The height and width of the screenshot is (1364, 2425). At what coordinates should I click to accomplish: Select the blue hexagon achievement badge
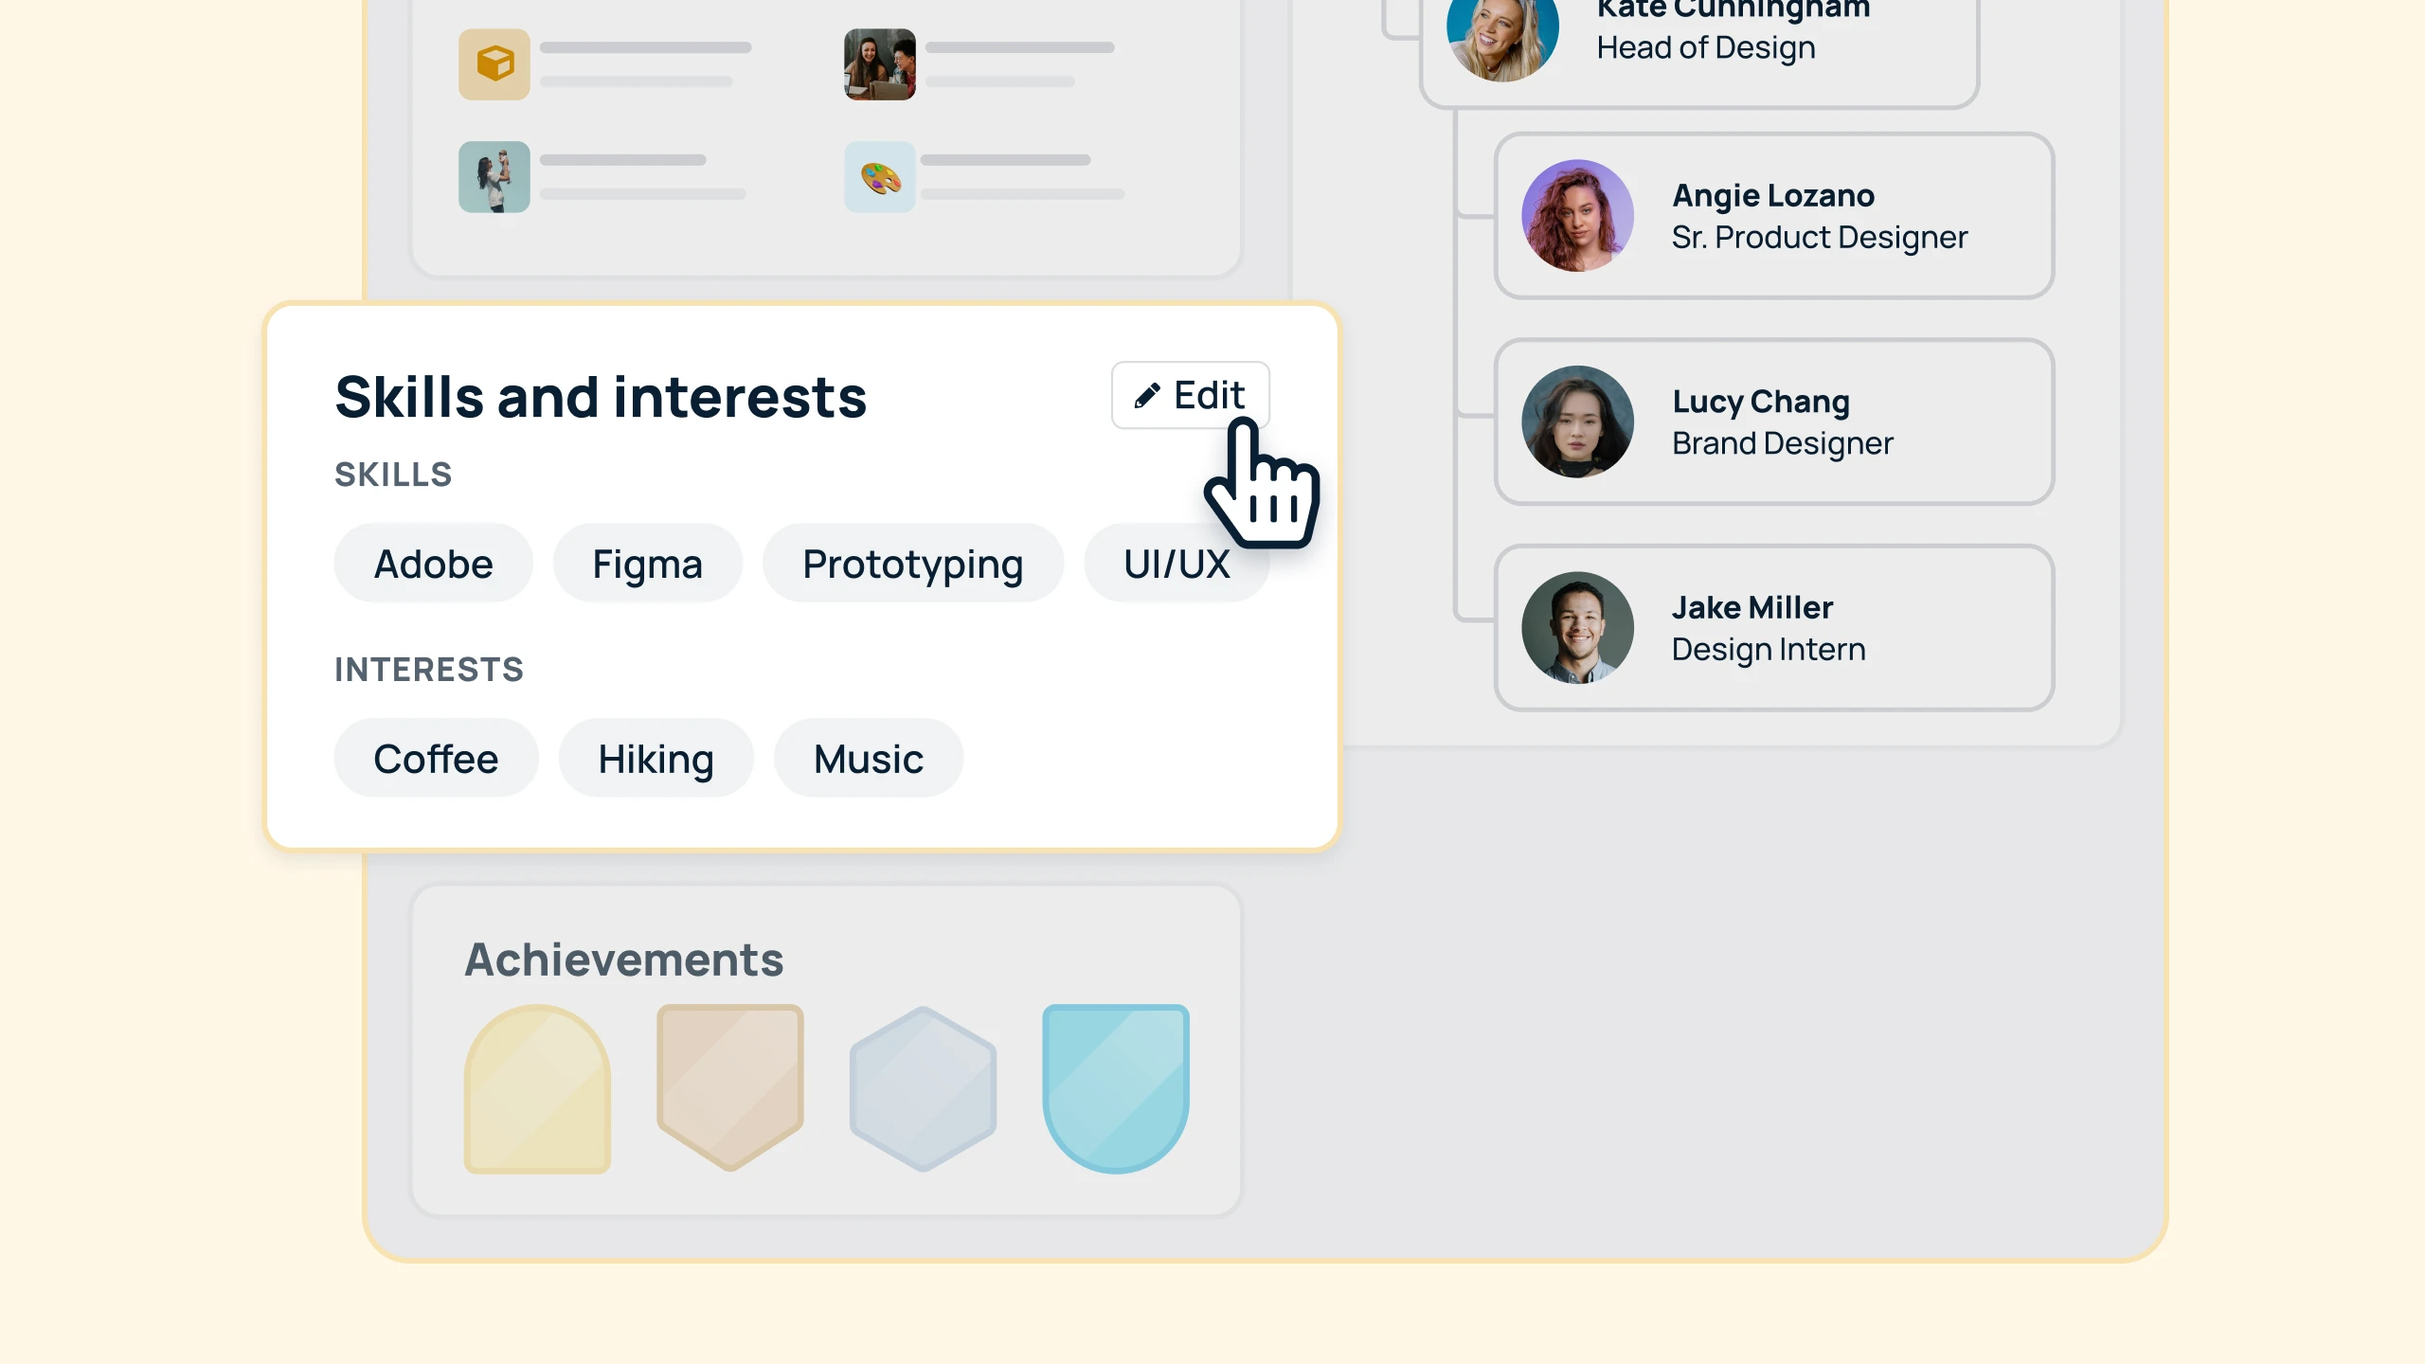(925, 1085)
